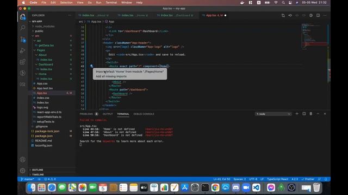348x195 pixels.
Task: Close the bottom panel
Action: (325, 114)
